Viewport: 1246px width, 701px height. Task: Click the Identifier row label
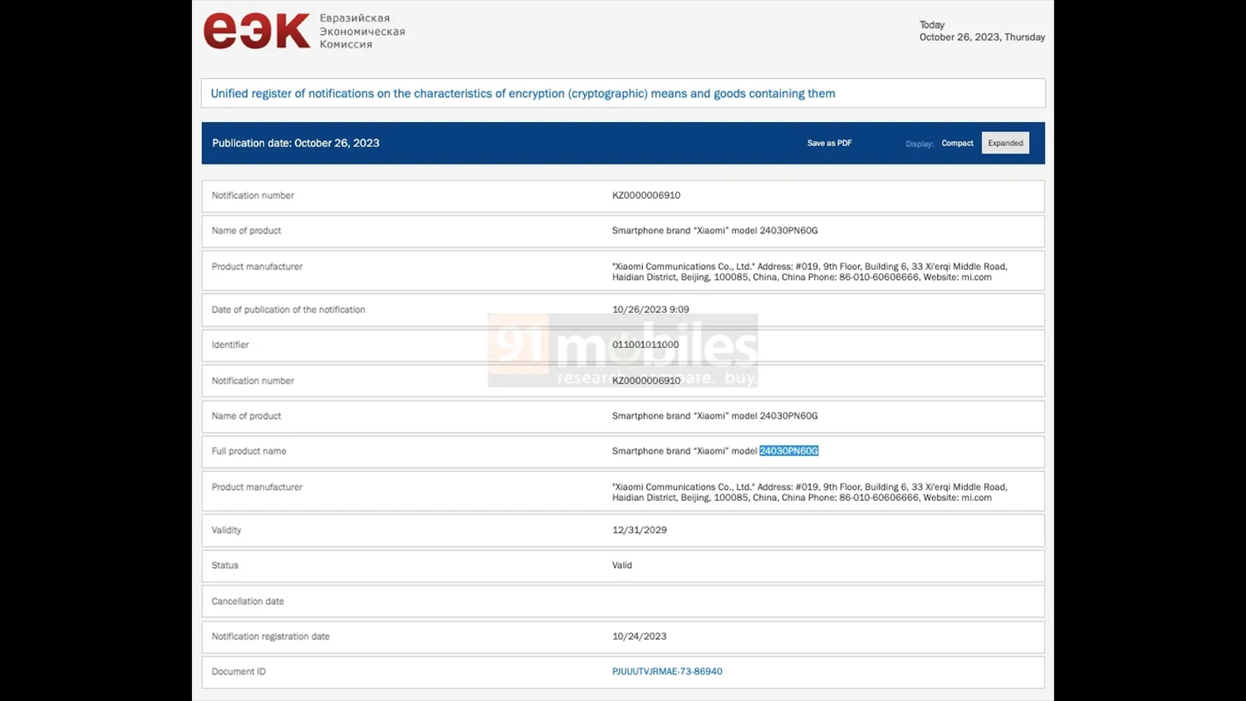pos(230,345)
